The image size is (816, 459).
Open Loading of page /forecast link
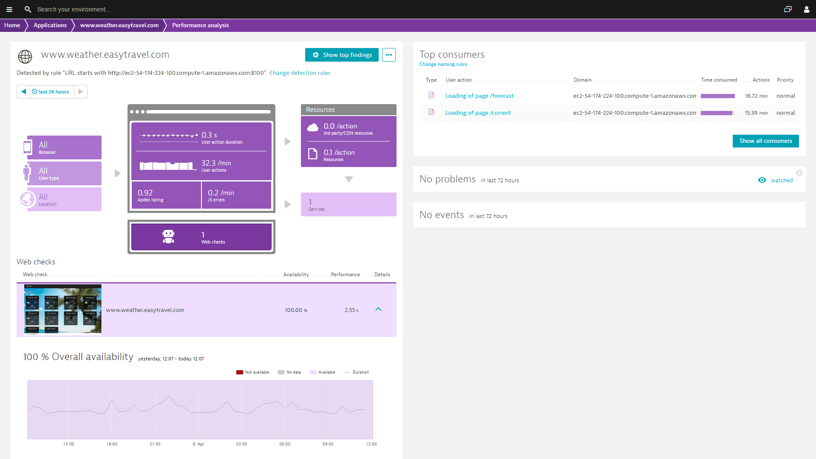pos(479,96)
